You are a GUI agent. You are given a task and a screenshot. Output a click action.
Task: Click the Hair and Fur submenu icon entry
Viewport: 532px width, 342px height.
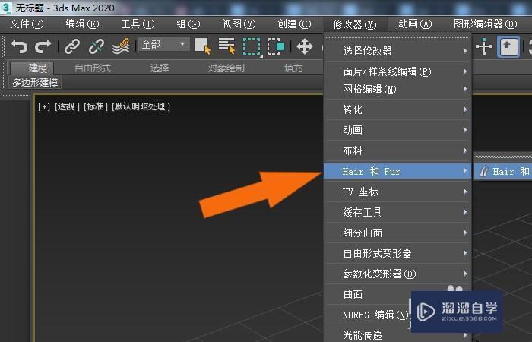click(503, 171)
